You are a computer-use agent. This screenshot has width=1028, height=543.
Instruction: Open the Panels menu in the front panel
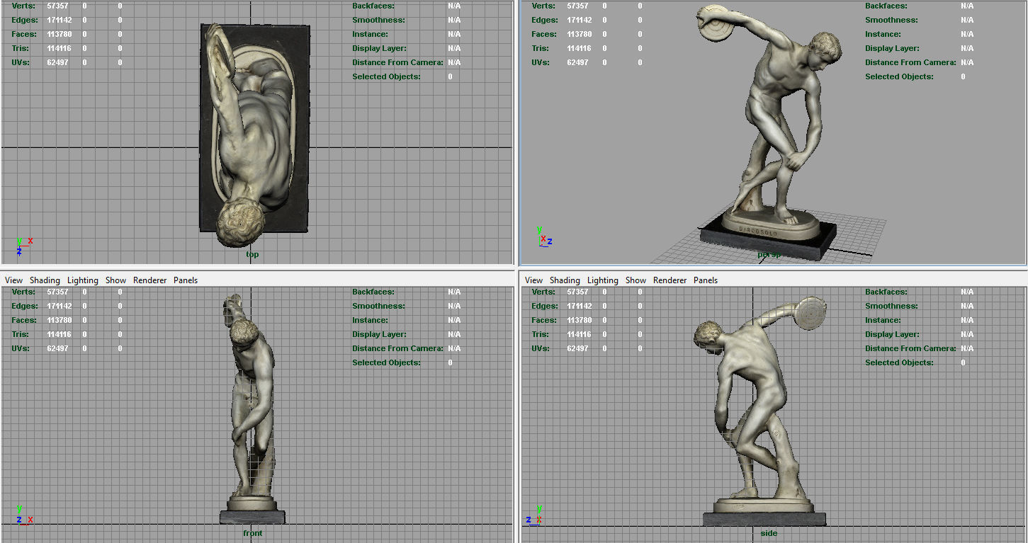tap(186, 280)
